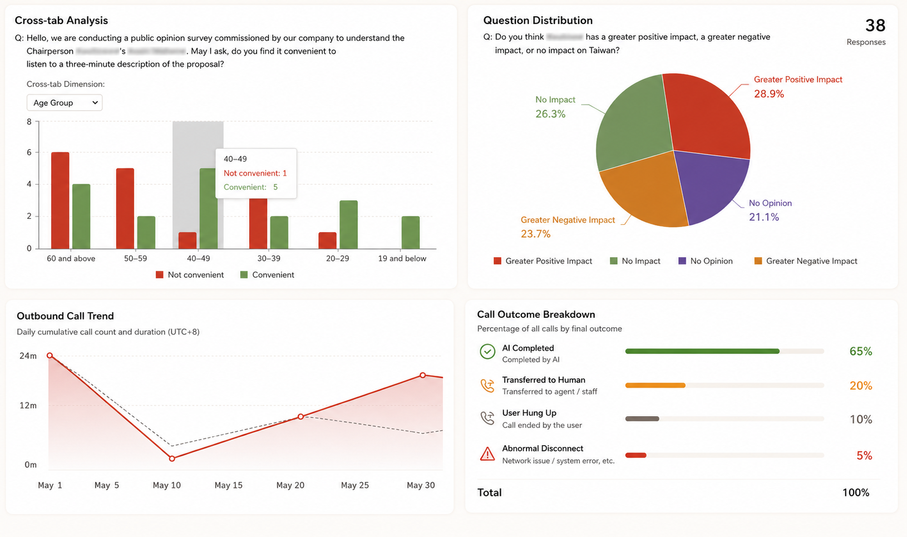Viewport: 907px width, 537px height.
Task: Click the green bar for 40–49
Action: point(208,209)
